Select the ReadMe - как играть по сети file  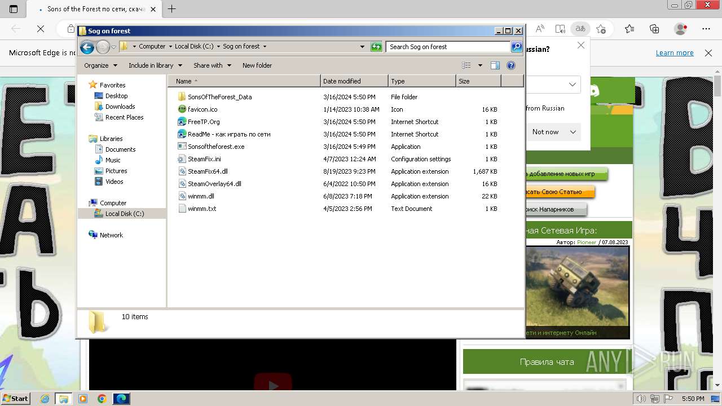tap(229, 134)
